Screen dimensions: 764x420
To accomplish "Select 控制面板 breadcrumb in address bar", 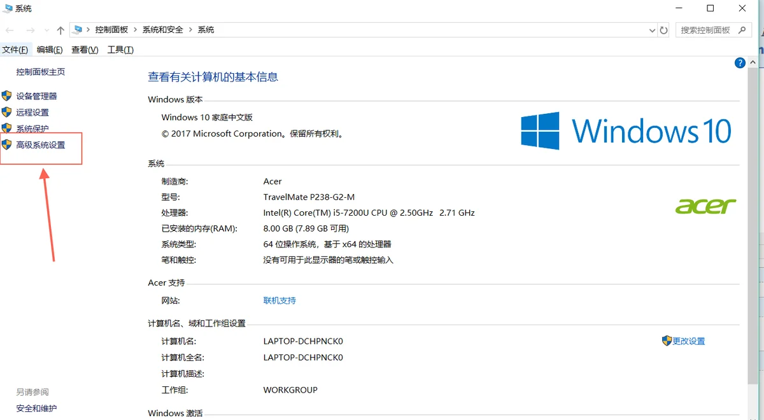I will coord(111,30).
